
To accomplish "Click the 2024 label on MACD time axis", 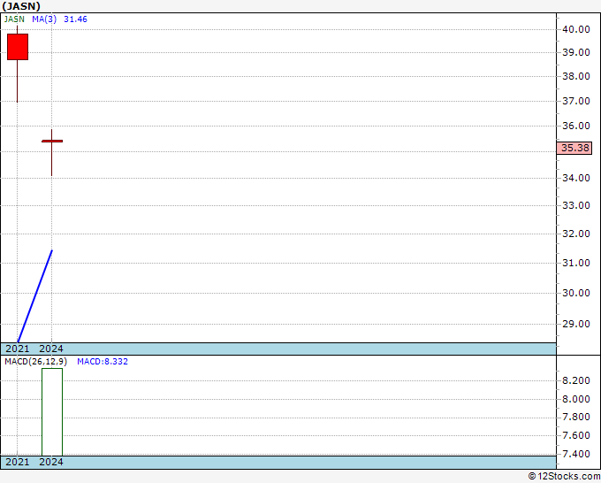I will [51, 462].
